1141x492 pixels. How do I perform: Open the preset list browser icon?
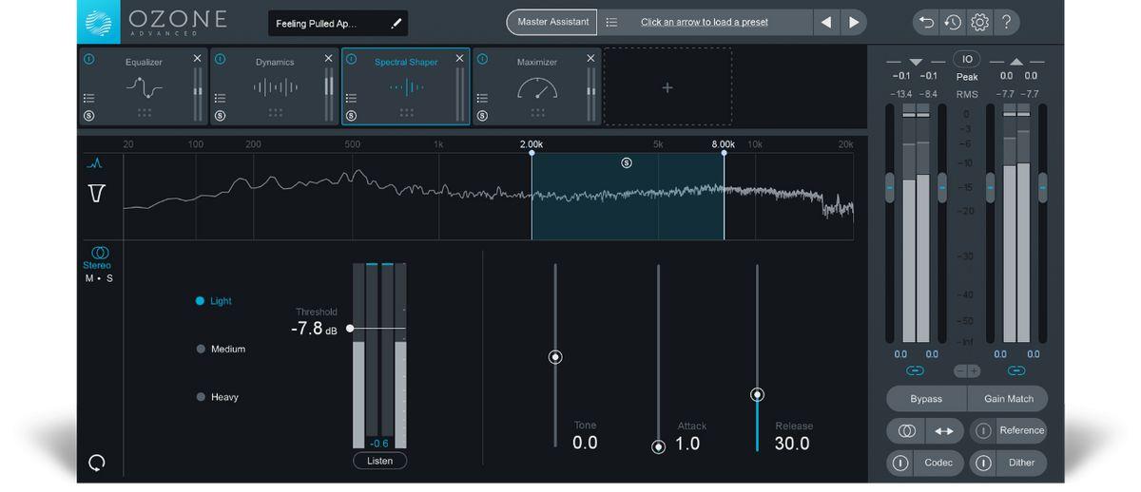[611, 22]
